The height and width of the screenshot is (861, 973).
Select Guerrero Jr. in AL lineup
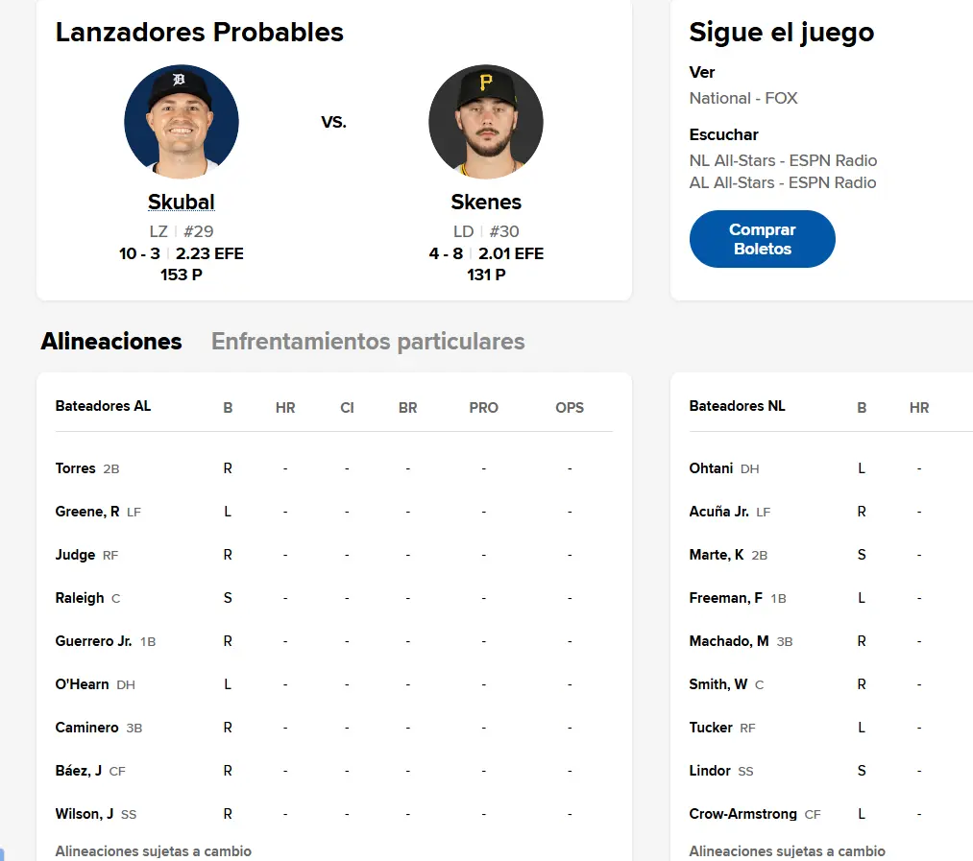point(94,641)
